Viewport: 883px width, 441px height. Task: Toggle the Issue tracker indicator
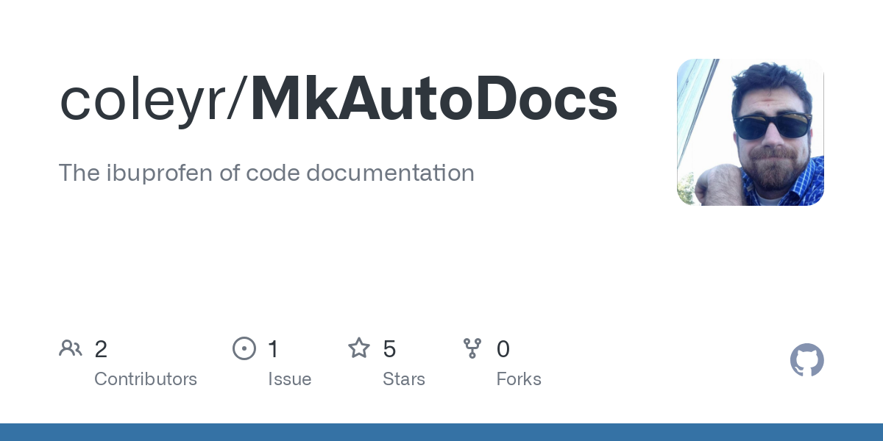coord(244,348)
